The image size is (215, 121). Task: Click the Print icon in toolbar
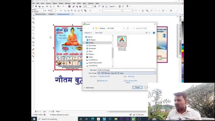pyautogui.click(x=43, y=6)
